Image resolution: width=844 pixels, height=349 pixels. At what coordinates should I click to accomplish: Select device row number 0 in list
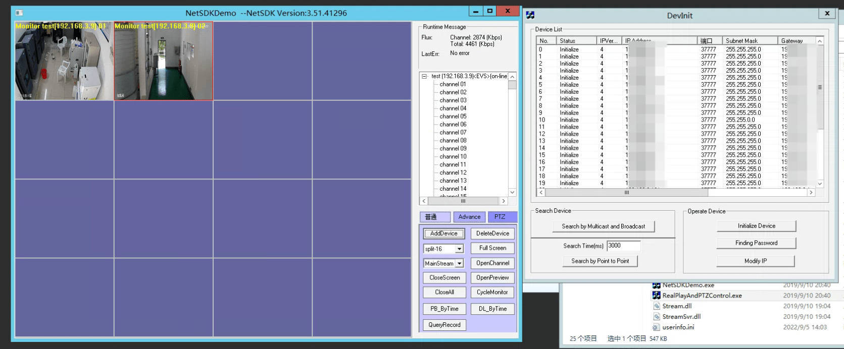(676, 49)
